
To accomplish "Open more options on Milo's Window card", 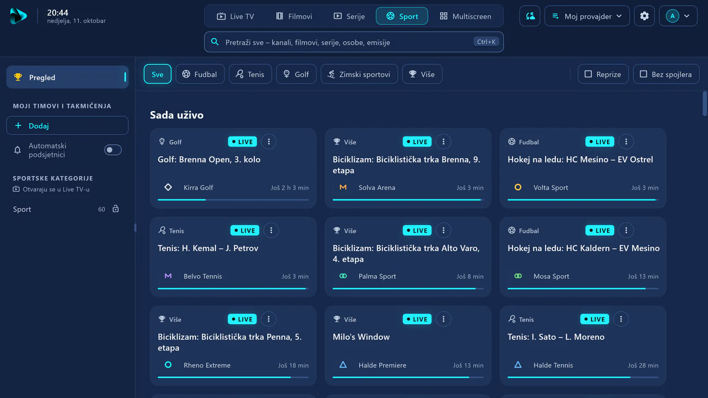I will coord(443,319).
